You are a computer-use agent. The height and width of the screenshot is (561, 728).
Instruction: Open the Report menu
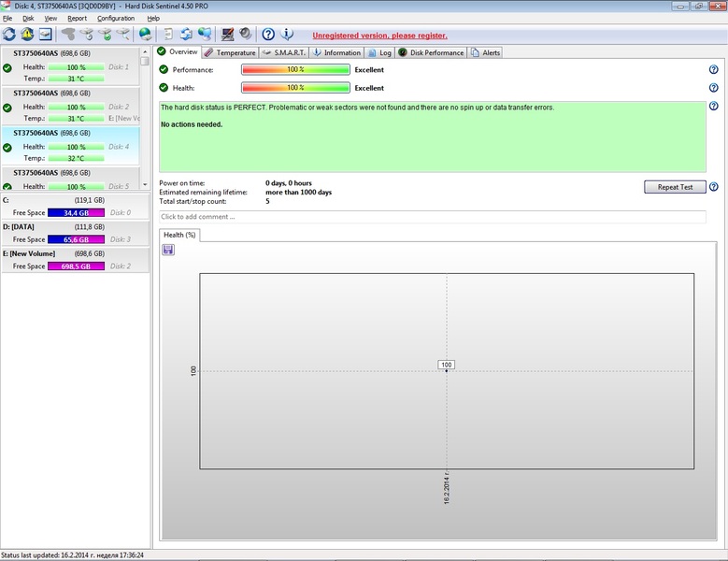(x=77, y=18)
